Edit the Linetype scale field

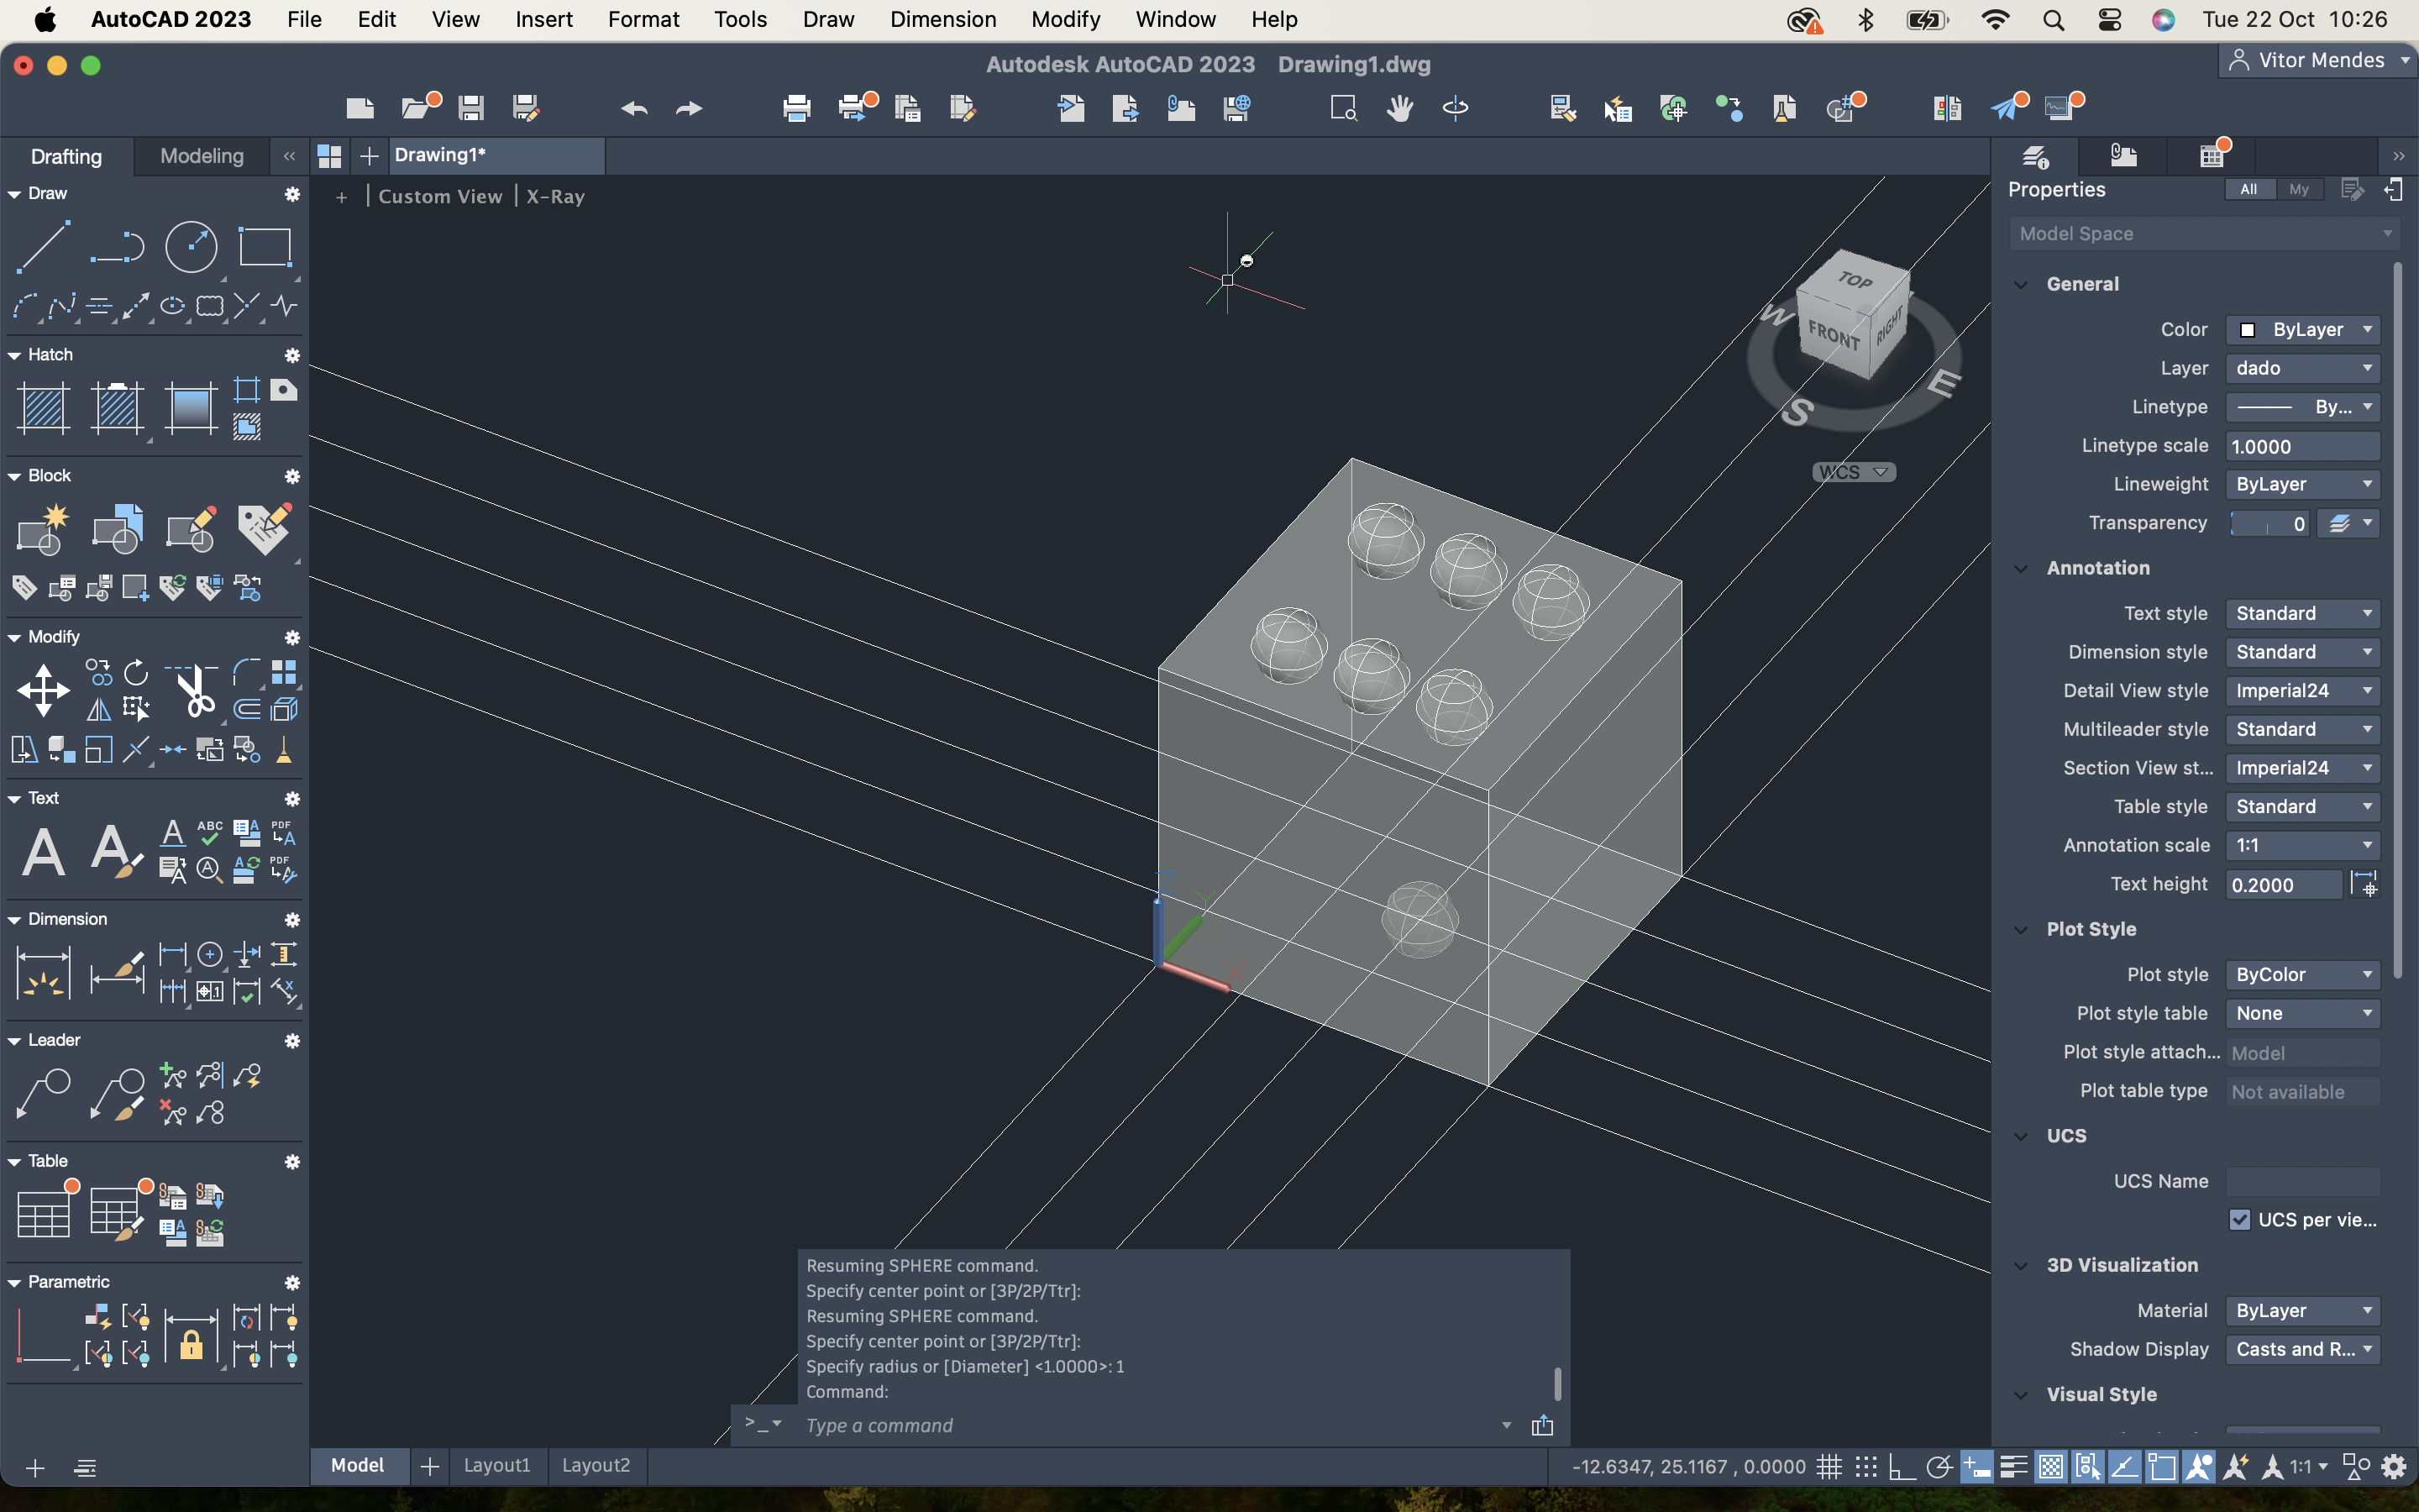click(2302, 447)
